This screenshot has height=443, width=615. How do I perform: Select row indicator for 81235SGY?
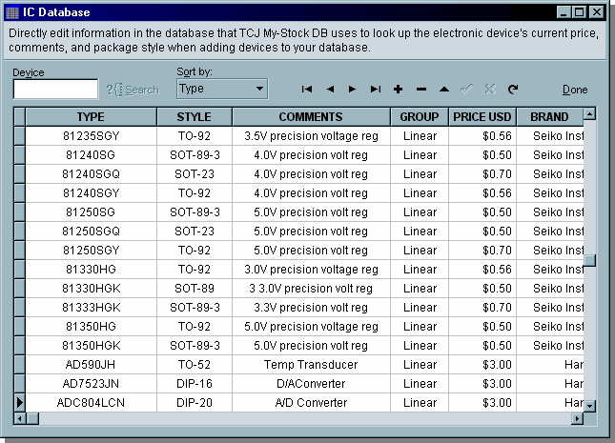click(x=20, y=136)
